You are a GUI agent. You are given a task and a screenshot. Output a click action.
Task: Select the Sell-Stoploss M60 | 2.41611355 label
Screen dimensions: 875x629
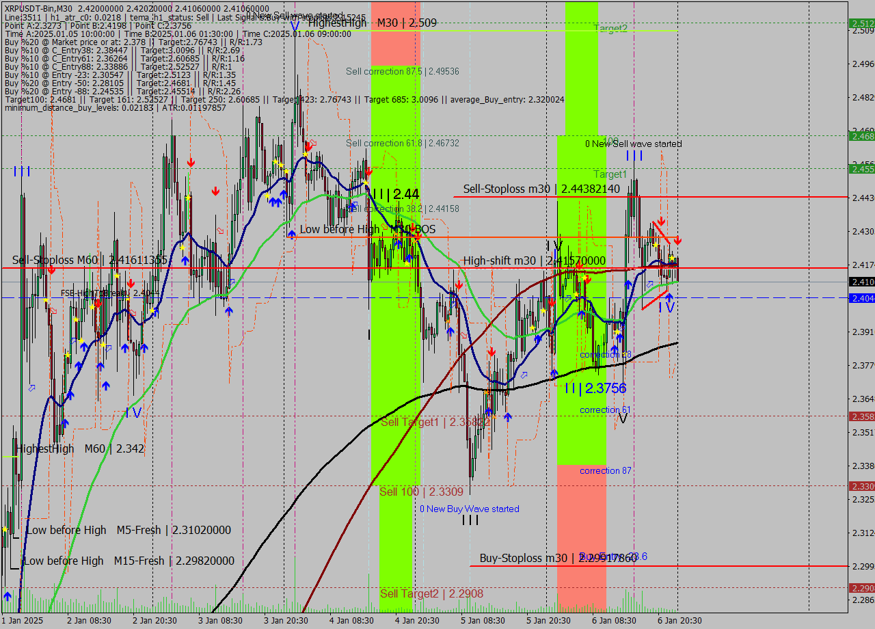click(x=90, y=260)
